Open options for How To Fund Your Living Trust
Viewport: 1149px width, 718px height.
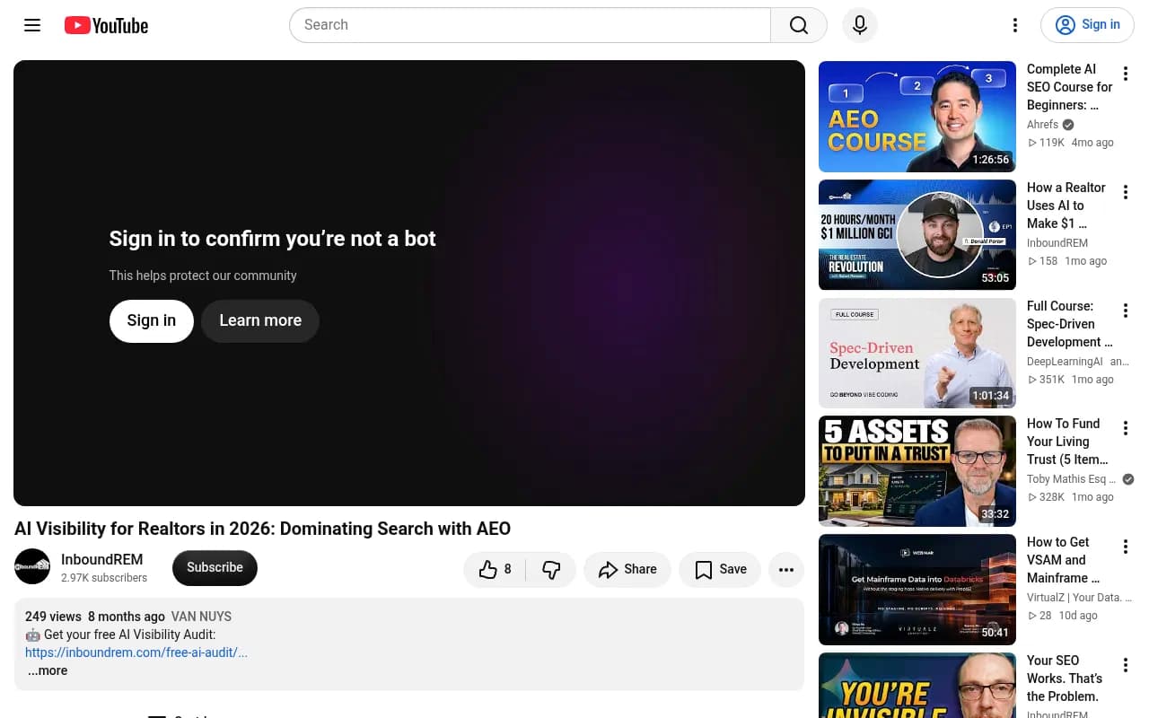tap(1126, 428)
